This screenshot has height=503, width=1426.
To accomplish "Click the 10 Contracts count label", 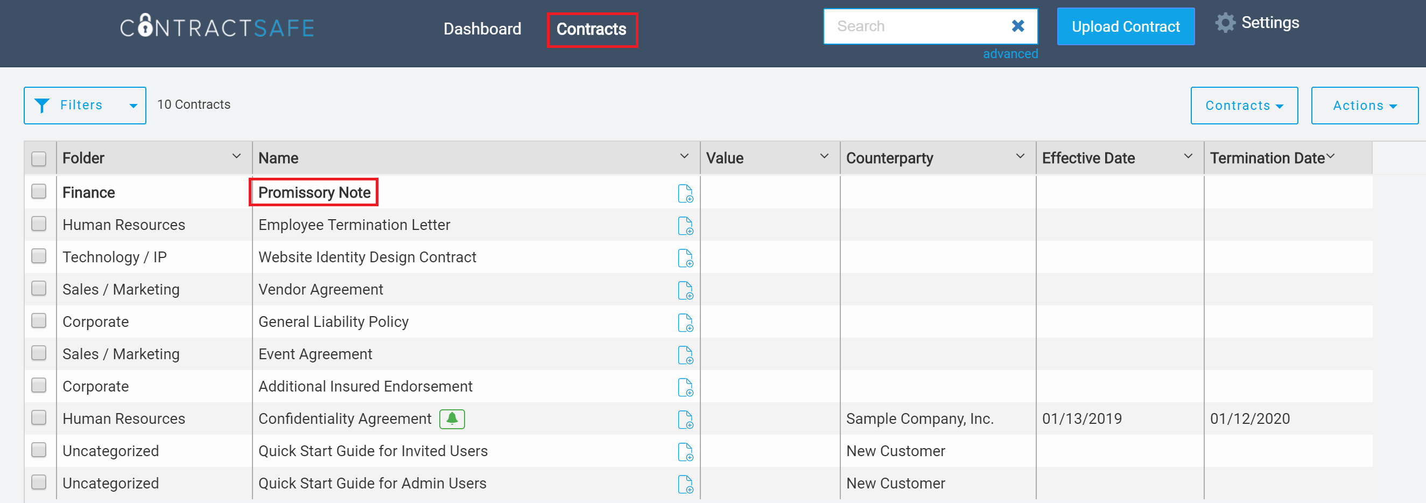I will pyautogui.click(x=194, y=104).
